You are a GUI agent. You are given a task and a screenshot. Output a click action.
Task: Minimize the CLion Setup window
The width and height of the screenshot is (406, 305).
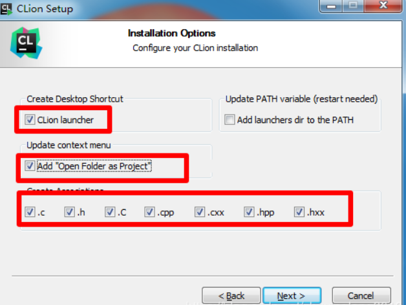point(331,6)
